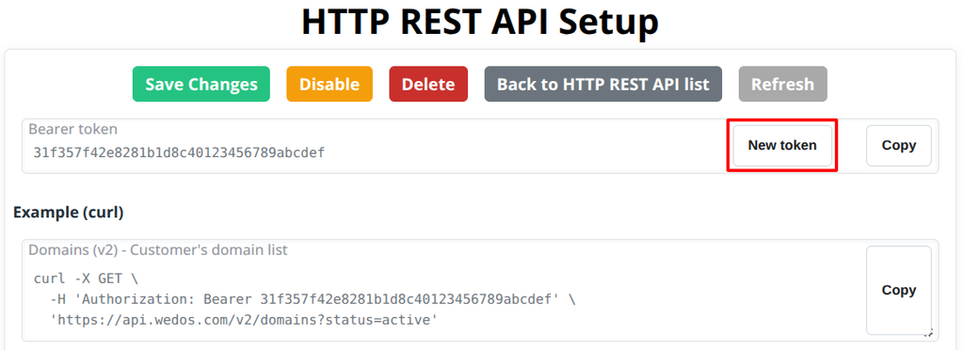Screen dimensions: 964x350
Task: Click the 'Bearer token' field label
Action: click(x=73, y=129)
